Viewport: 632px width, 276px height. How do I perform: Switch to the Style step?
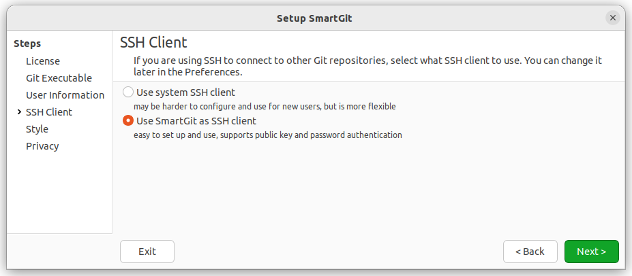tap(37, 129)
